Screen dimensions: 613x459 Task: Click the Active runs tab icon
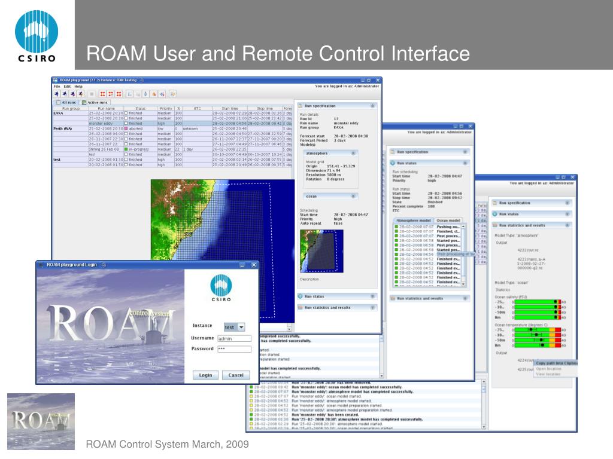(x=84, y=103)
